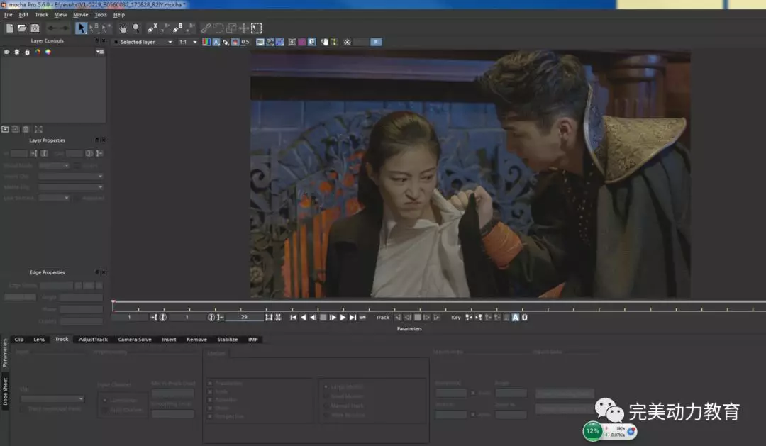Switch to the Camera Solve tab
Screen dimensions: 766x446
click(134, 340)
